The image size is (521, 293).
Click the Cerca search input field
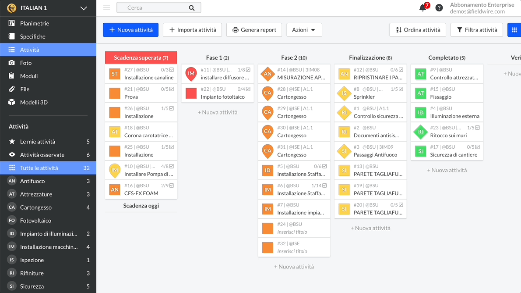tap(153, 7)
